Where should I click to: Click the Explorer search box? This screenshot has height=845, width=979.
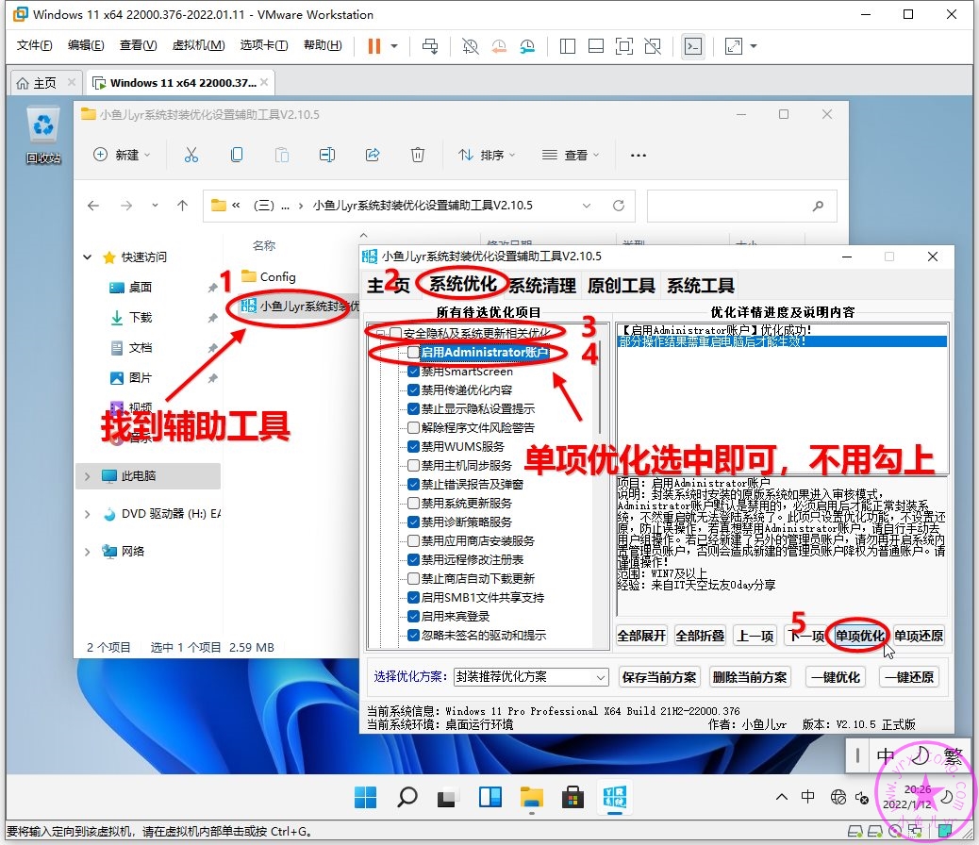click(741, 206)
